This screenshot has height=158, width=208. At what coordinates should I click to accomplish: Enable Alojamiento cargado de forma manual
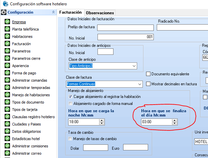point(70,104)
